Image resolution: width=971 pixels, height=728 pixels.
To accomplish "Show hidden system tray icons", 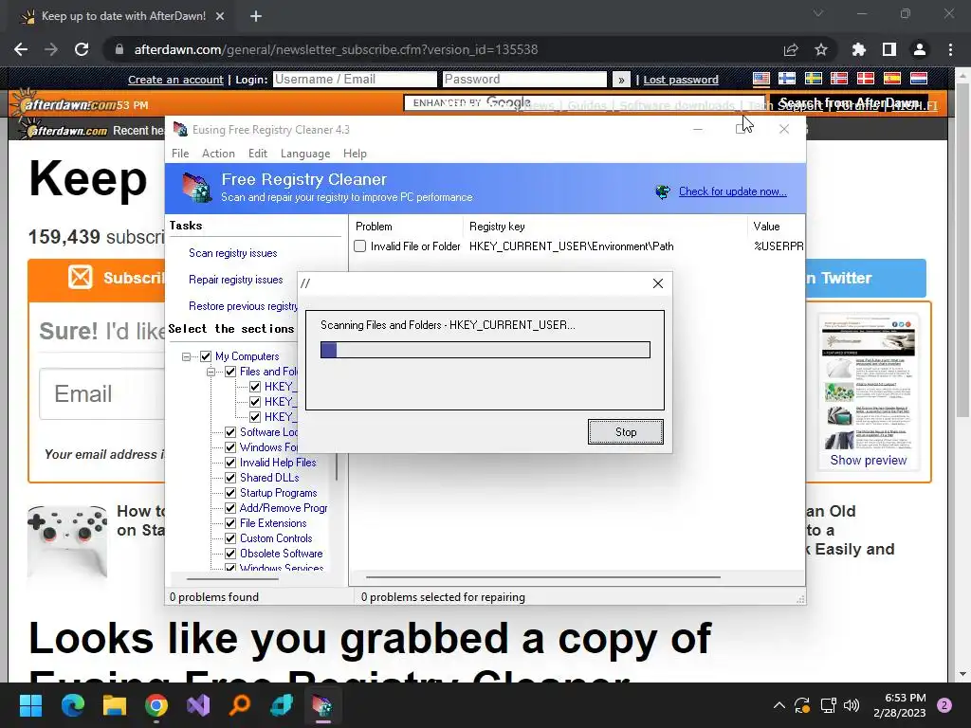I will [779, 705].
